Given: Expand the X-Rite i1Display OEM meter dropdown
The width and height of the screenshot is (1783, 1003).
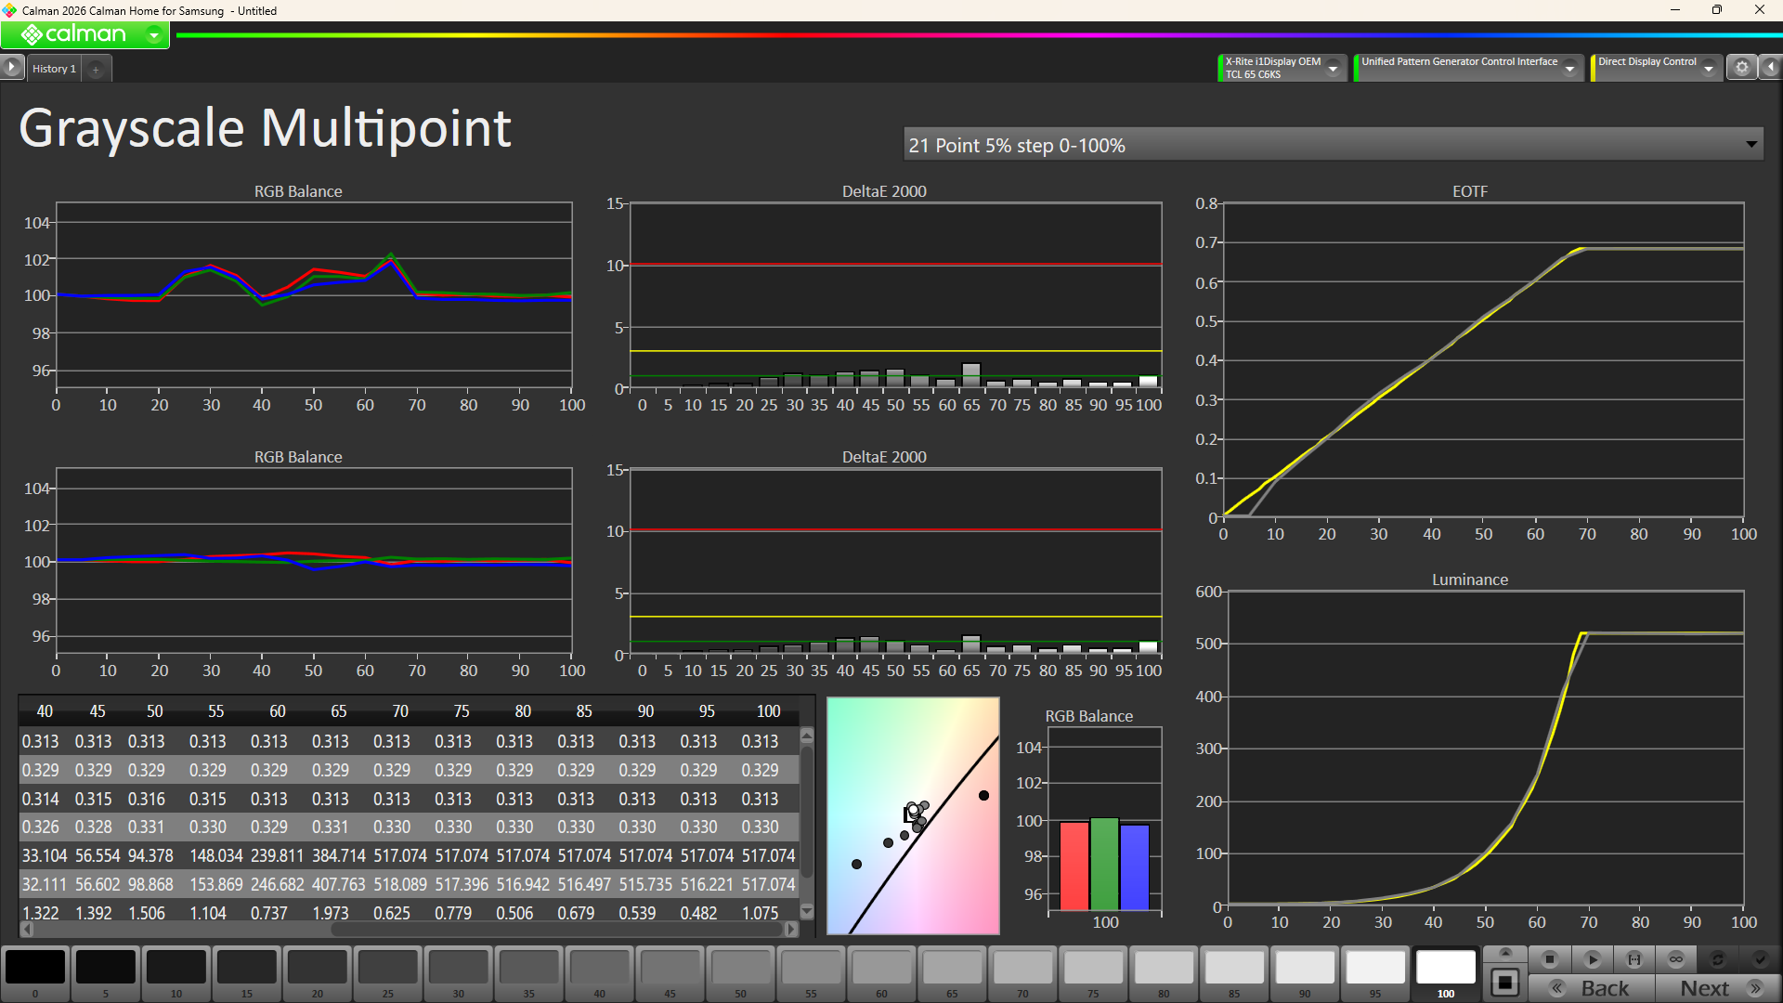Looking at the screenshot, I should (1333, 68).
